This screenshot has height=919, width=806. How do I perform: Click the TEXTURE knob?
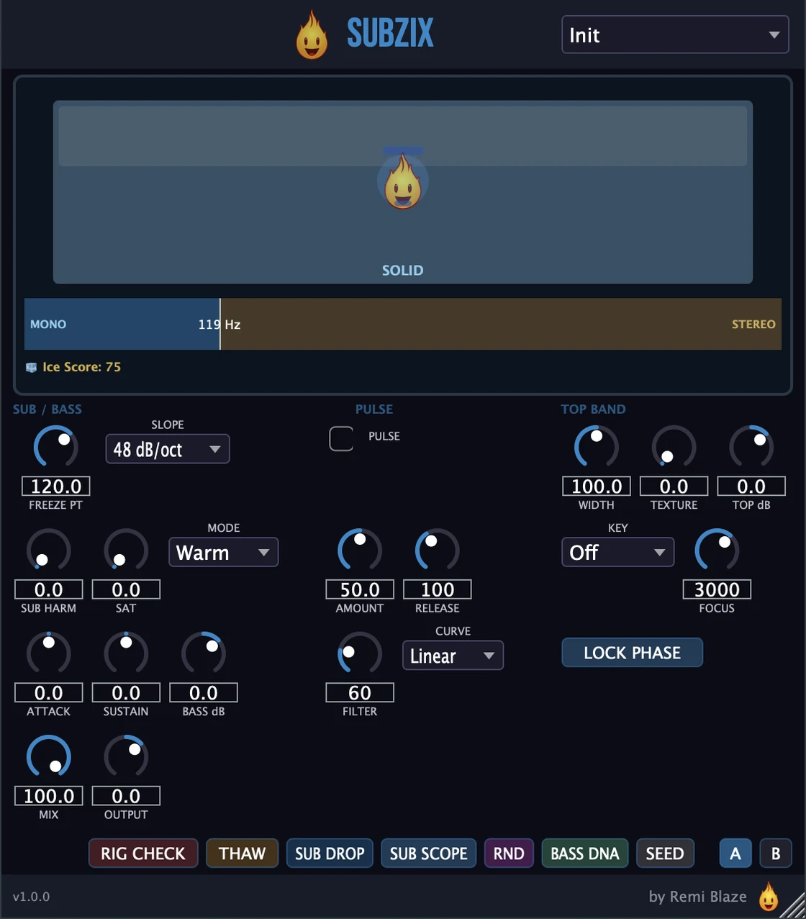(674, 447)
